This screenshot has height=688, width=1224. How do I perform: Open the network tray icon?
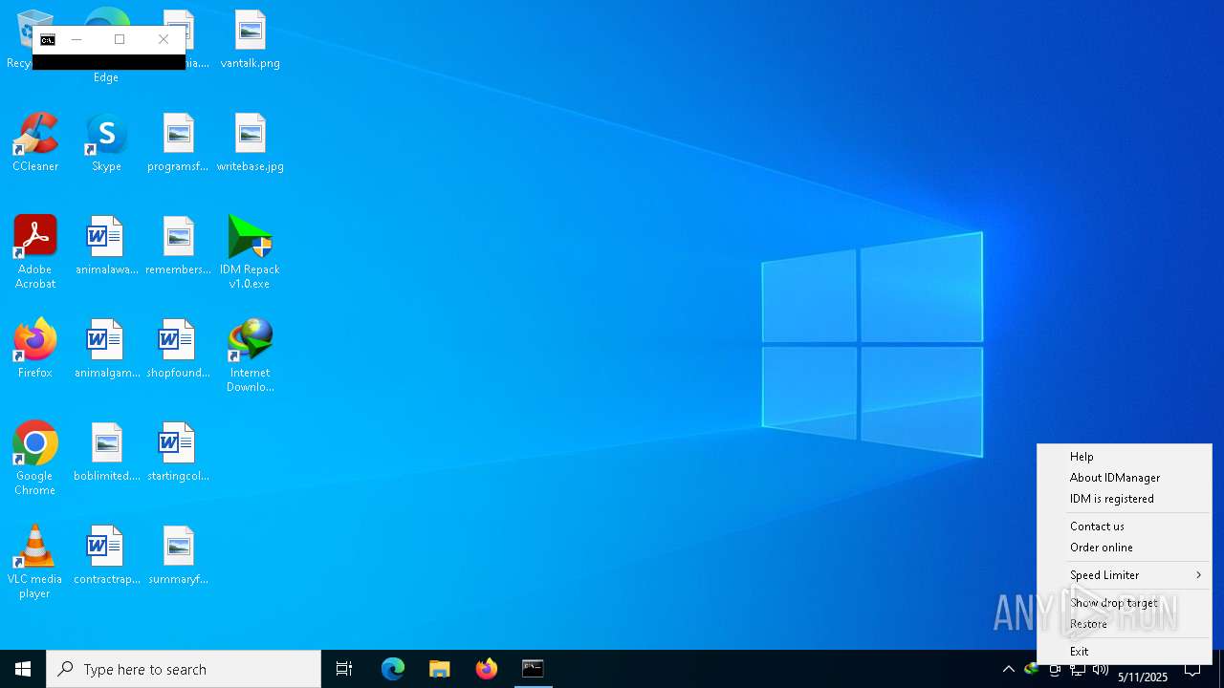pyautogui.click(x=1078, y=669)
